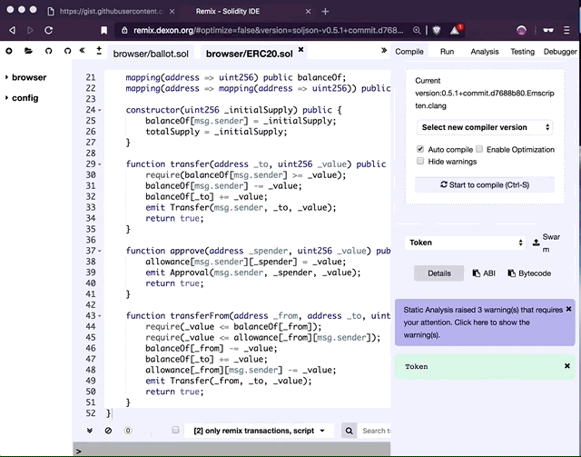
Task: Create a new file with the plus circle icon
Action: 9,51
